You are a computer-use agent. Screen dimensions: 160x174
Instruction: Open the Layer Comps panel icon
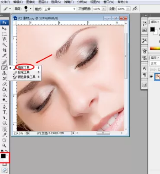click(x=144, y=85)
